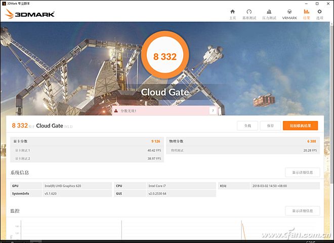Image resolution: width=334 pixels, height=243 pixels.
Task: Click the 40.42 FPS graphics test 1 value
Action: (x=154, y=150)
